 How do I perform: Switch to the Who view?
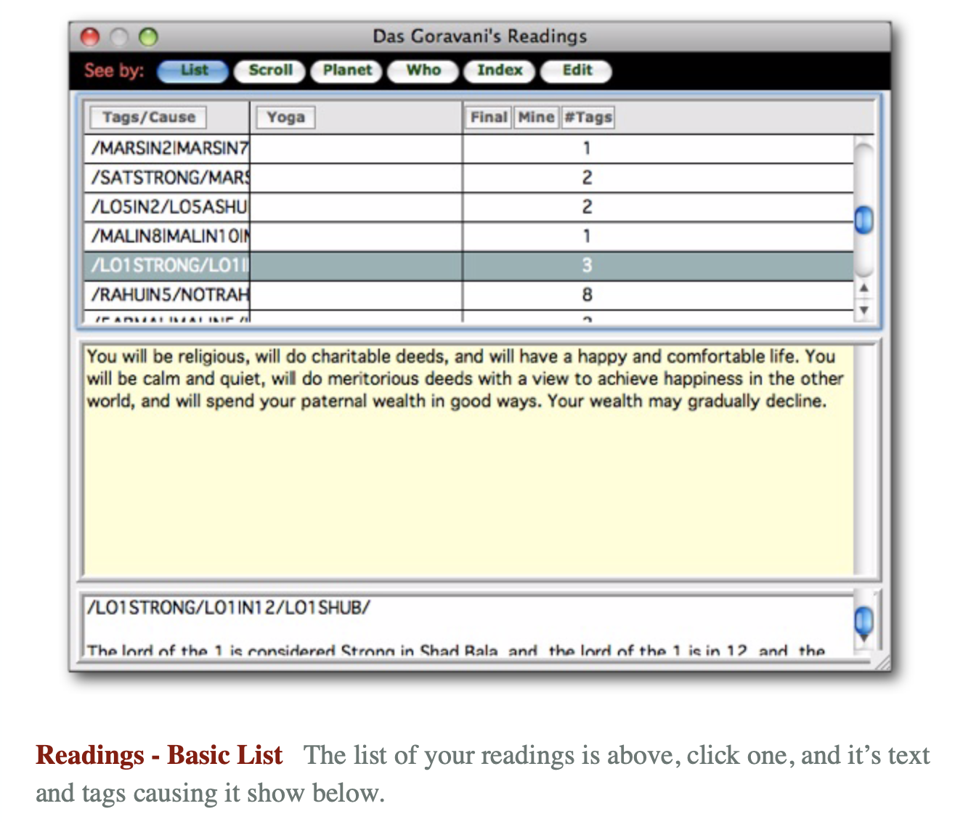click(x=423, y=71)
